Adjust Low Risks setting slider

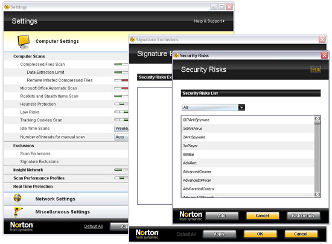(x=121, y=112)
